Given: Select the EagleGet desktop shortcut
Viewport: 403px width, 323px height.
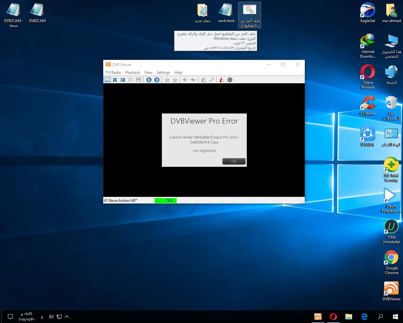Looking at the screenshot, I should coord(368,13).
